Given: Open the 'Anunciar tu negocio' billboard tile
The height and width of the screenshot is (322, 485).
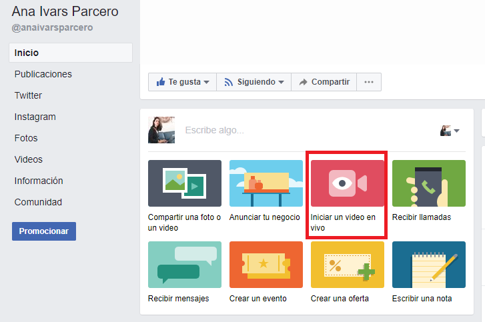Looking at the screenshot, I should 266,183.
